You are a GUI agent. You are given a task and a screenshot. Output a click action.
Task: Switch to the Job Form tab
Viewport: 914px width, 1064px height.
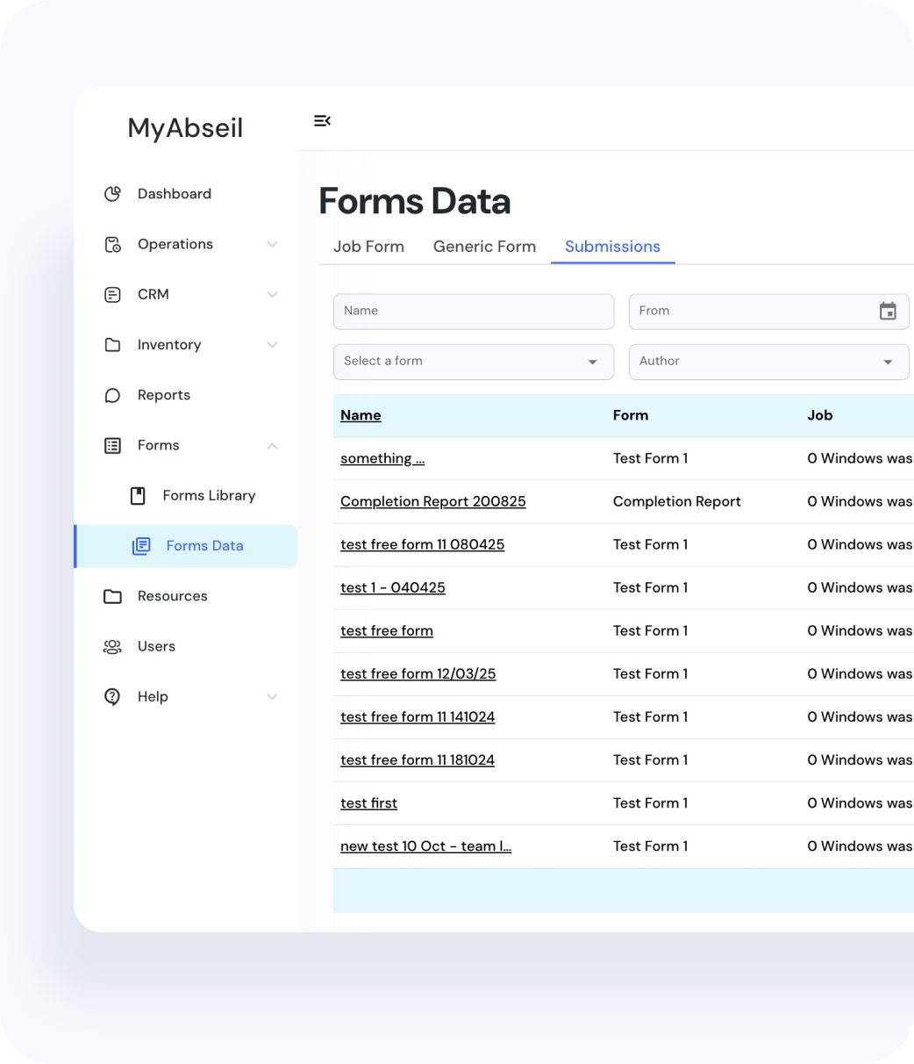pyautogui.click(x=368, y=247)
